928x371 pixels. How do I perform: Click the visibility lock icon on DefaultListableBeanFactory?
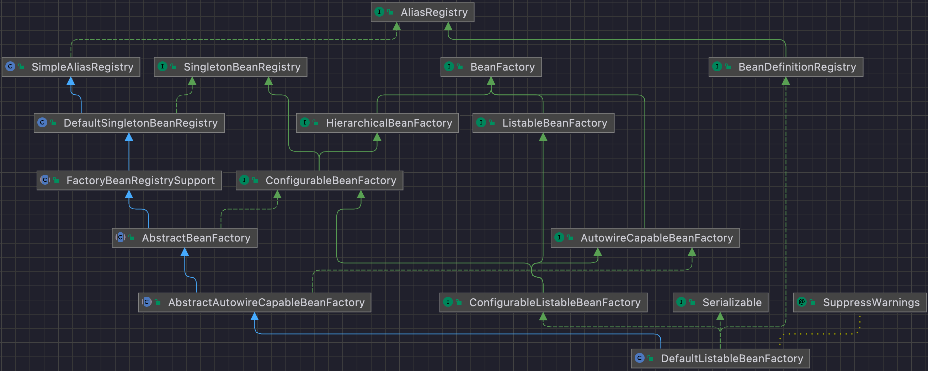(x=651, y=359)
